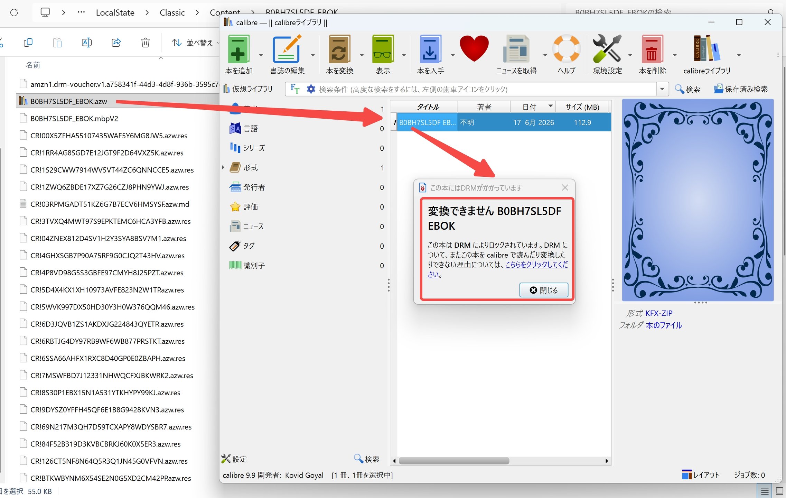
Task: Click 検索 at tag browser bottom
Action: click(x=367, y=459)
